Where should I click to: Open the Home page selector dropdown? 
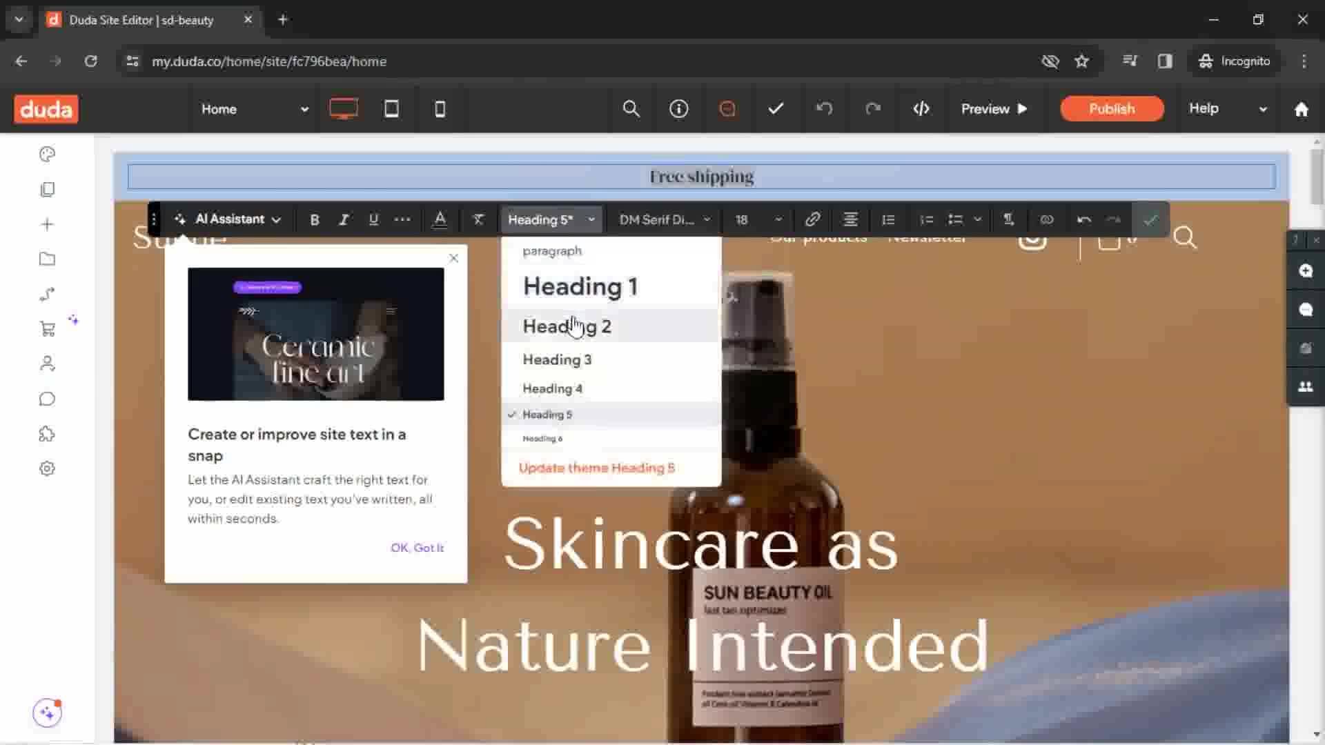click(x=254, y=109)
